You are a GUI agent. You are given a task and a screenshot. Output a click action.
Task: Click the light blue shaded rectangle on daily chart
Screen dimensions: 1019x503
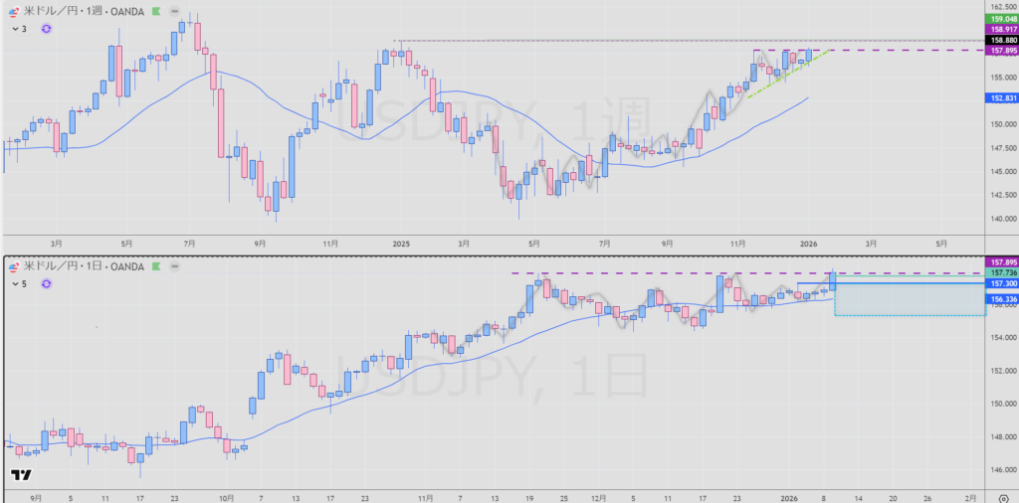coord(908,301)
